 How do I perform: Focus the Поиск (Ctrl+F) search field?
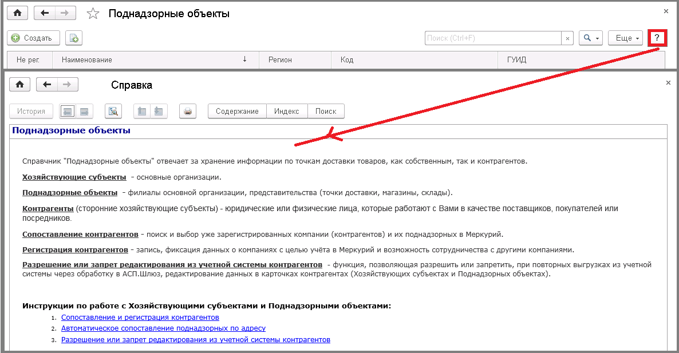click(x=493, y=38)
